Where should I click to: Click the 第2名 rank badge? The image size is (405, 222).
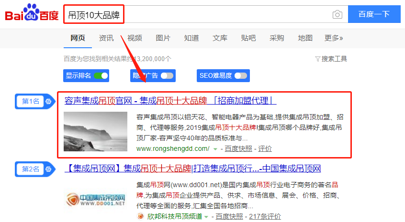tap(35, 169)
